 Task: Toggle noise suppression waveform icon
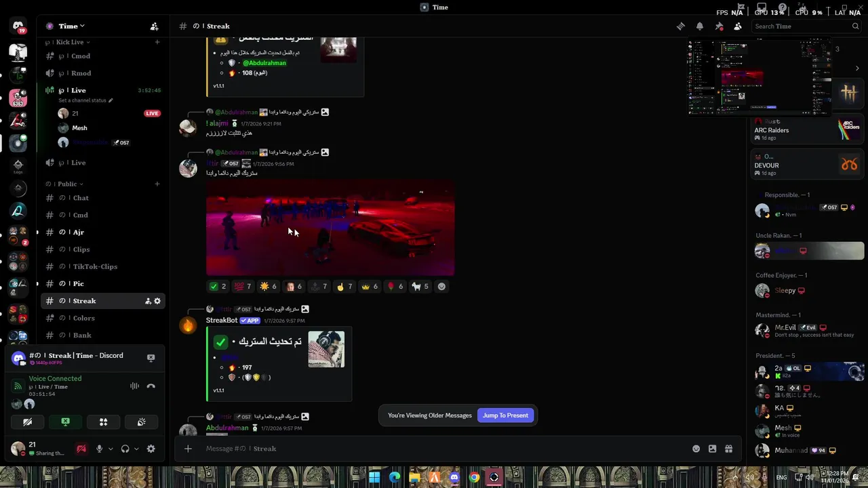(134, 386)
